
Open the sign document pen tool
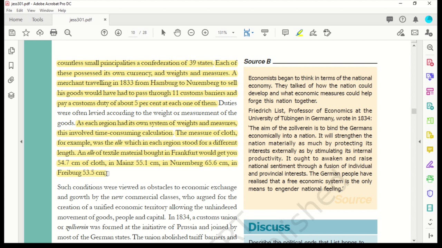pos(313,33)
